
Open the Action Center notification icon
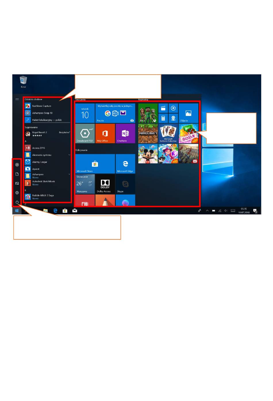(x=255, y=211)
